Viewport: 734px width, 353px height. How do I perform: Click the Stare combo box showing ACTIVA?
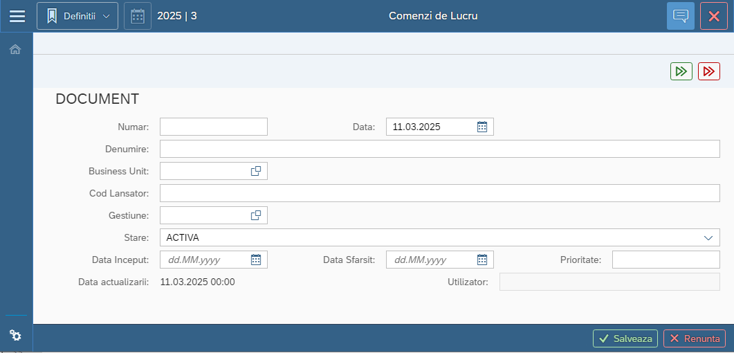point(440,237)
